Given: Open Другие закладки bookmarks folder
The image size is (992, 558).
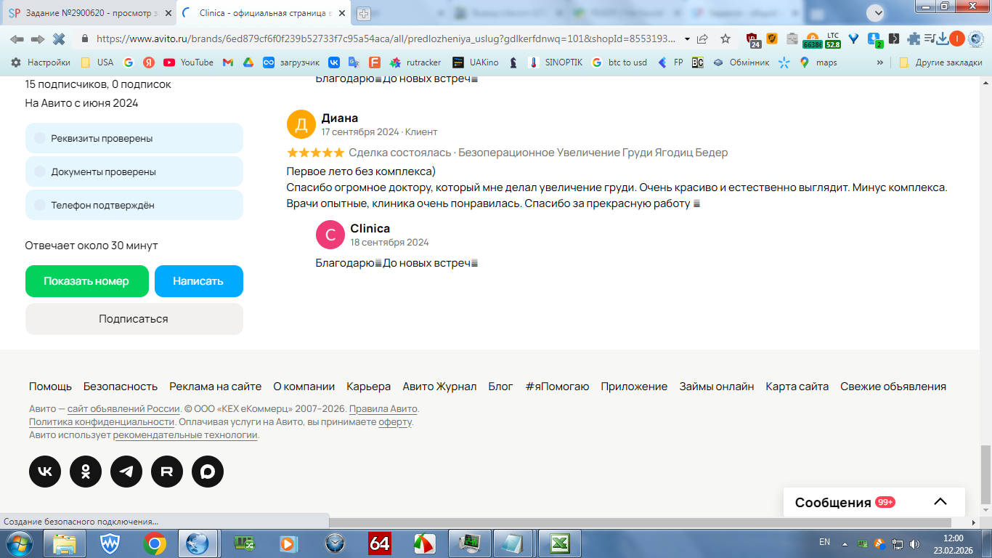Looking at the screenshot, I should click(x=940, y=62).
